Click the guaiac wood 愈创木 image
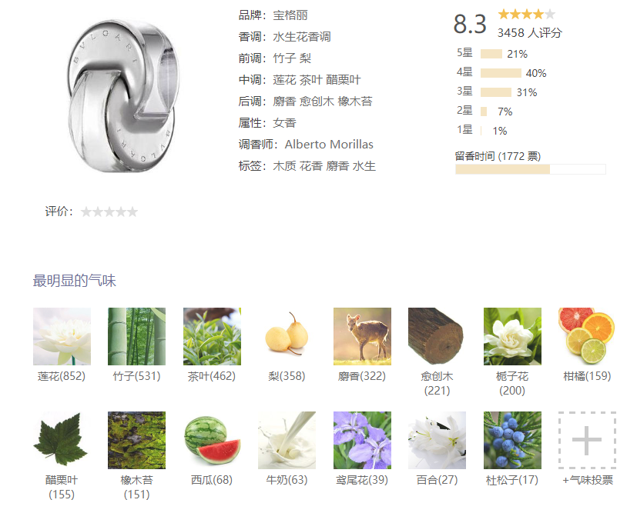 point(438,336)
